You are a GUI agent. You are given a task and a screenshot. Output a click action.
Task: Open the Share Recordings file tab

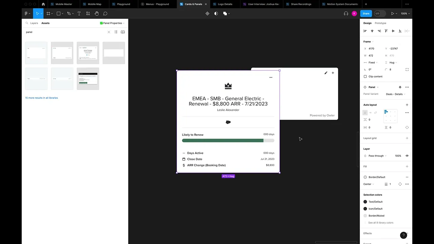click(x=301, y=4)
